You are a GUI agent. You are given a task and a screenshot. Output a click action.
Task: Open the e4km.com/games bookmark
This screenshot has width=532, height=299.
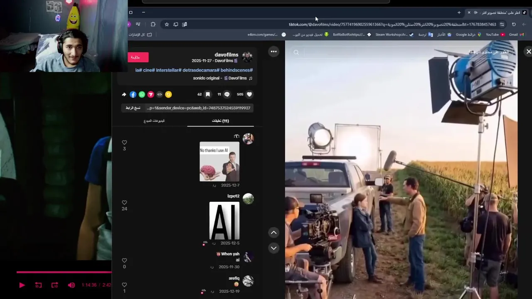(x=266, y=34)
